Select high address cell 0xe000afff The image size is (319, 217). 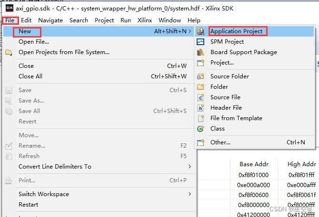click(x=301, y=185)
